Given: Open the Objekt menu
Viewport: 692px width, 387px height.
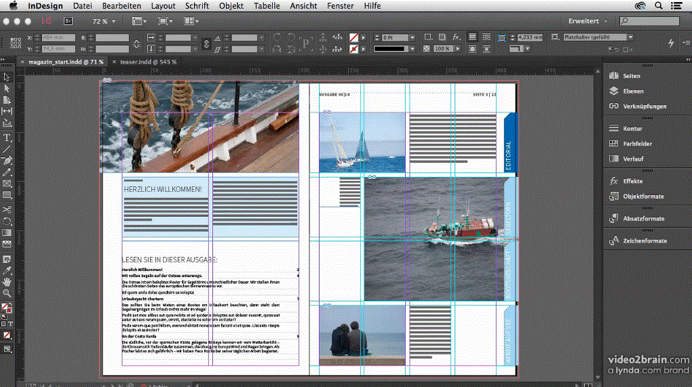Looking at the screenshot, I should tap(231, 5).
